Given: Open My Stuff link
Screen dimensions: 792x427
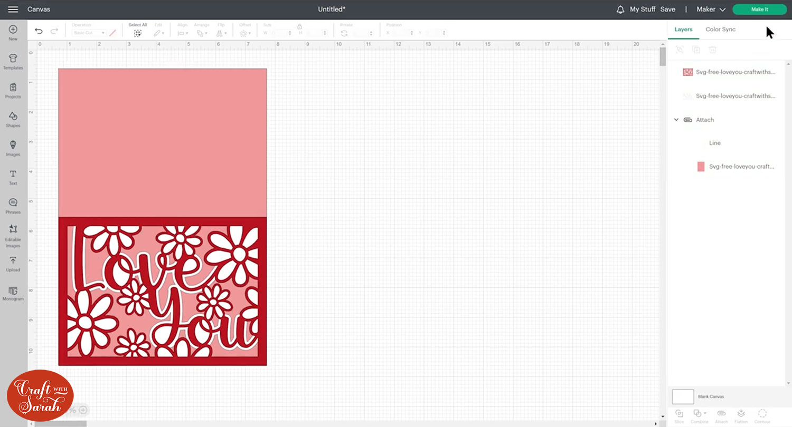Looking at the screenshot, I should click(643, 9).
